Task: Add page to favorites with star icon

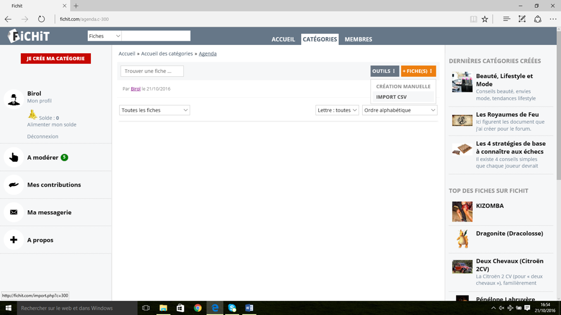Action: tap(485, 19)
